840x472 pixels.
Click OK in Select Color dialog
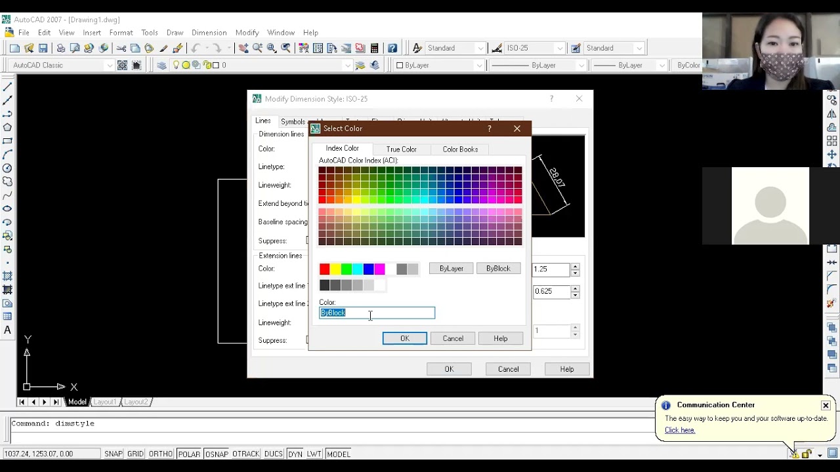[x=405, y=338]
